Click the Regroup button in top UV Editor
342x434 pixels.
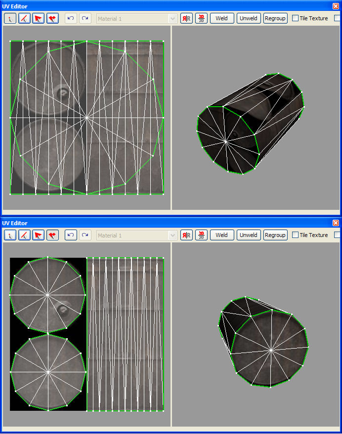[x=275, y=18]
